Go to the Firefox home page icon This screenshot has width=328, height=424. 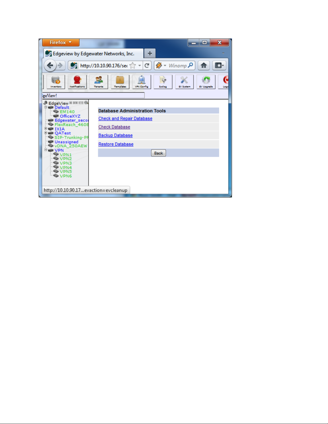204,66
